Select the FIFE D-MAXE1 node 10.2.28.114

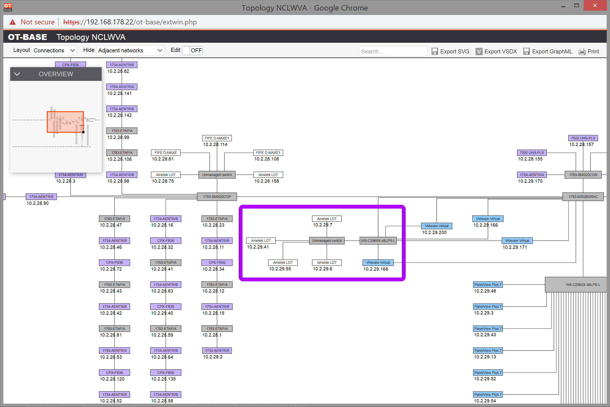[x=217, y=138]
